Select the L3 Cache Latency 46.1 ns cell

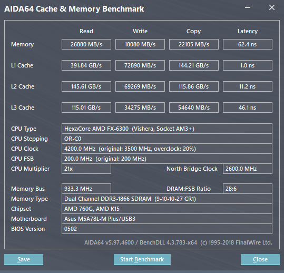pyautogui.click(x=248, y=108)
